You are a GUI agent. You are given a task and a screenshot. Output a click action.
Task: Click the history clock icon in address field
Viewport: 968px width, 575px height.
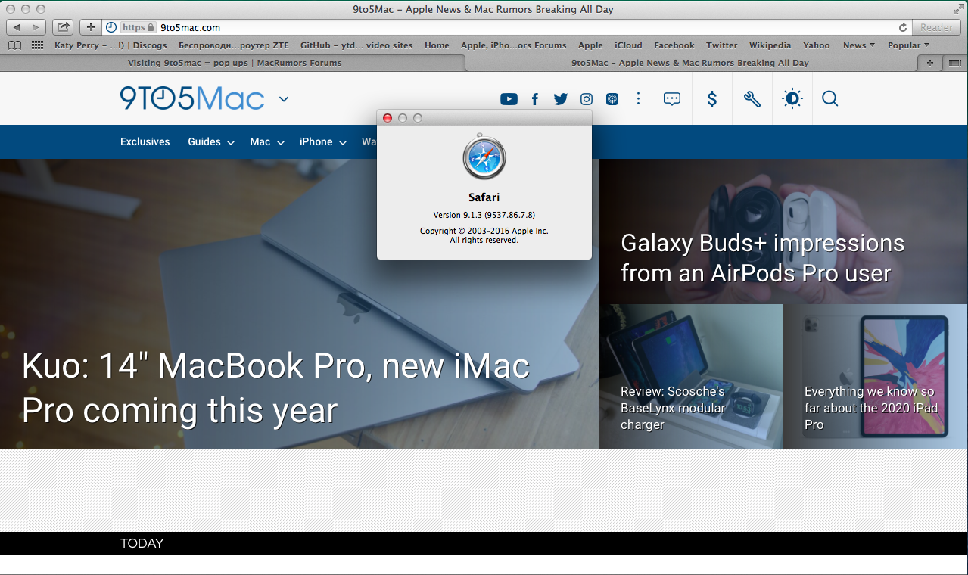(111, 27)
